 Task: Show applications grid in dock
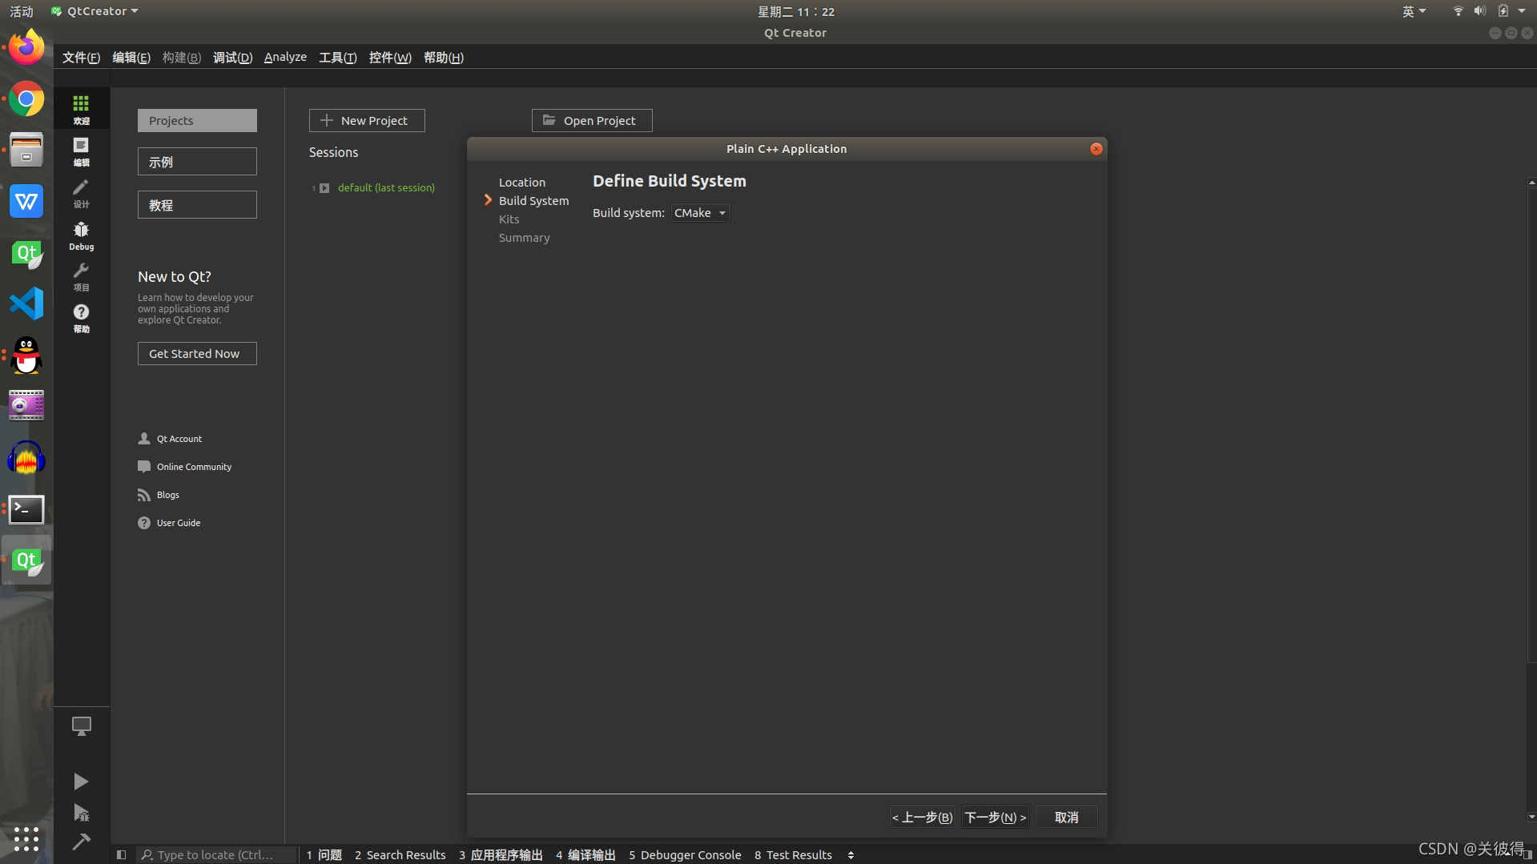coord(26,838)
